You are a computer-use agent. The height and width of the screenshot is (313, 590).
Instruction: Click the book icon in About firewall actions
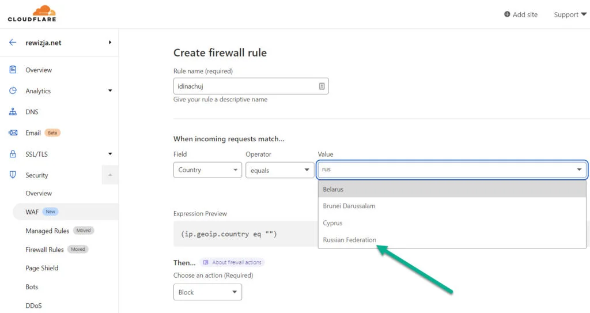click(206, 262)
